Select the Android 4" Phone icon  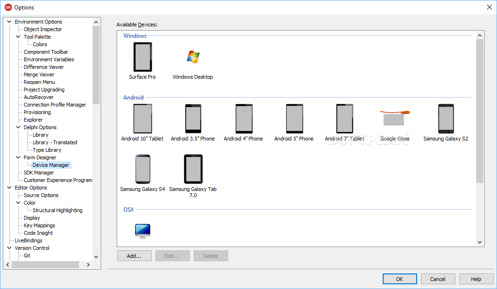244,119
